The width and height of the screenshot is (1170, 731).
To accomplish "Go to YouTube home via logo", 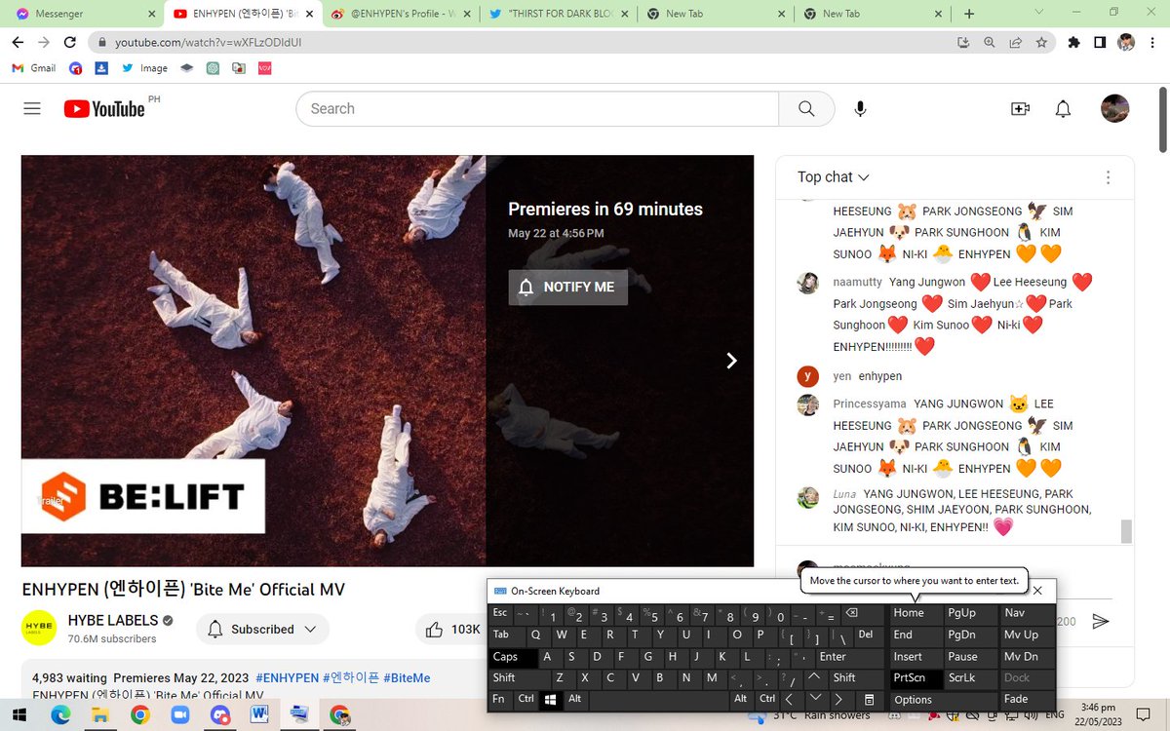I will click(x=104, y=109).
